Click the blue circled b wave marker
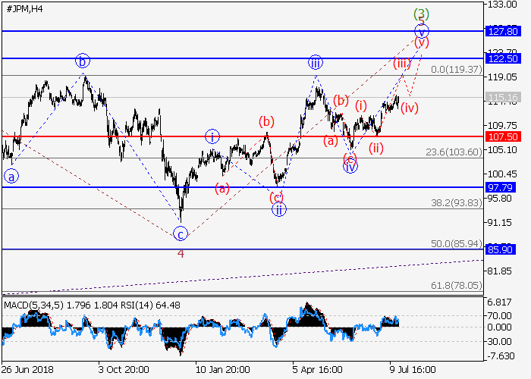 83,61
